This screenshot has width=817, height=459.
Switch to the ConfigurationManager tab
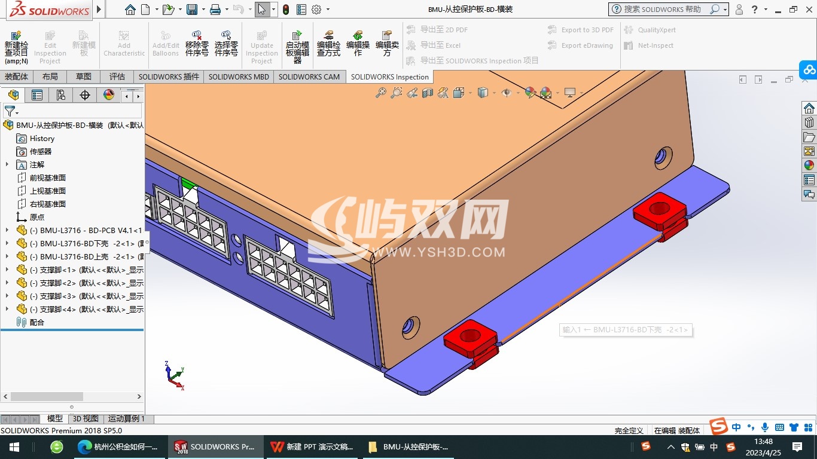click(x=60, y=95)
